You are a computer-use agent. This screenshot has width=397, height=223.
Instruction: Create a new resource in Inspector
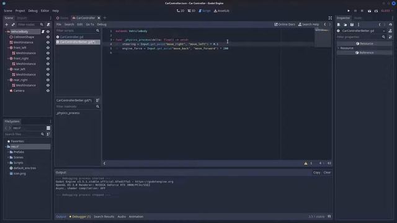tap(339, 25)
